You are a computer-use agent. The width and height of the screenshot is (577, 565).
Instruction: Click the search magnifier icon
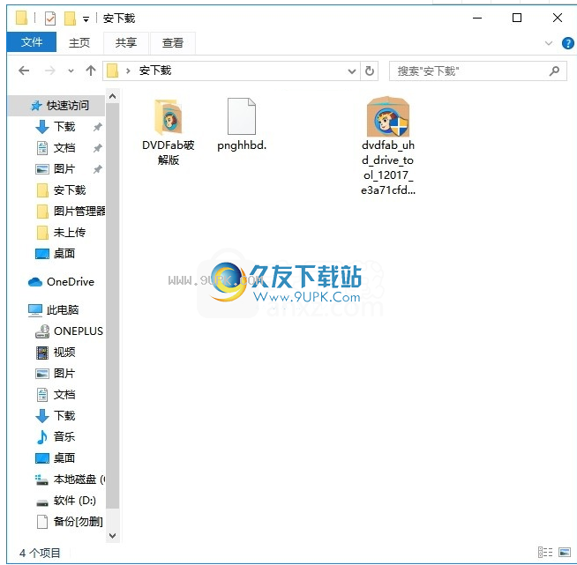point(554,71)
